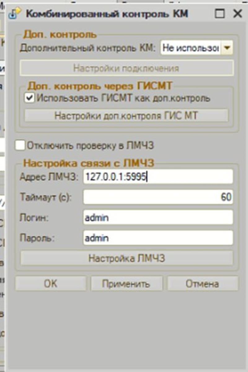Click the Таймаут (с) label text

coord(46,197)
